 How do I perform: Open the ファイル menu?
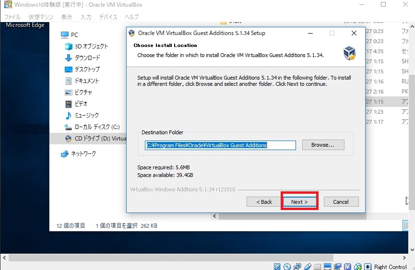point(12,17)
